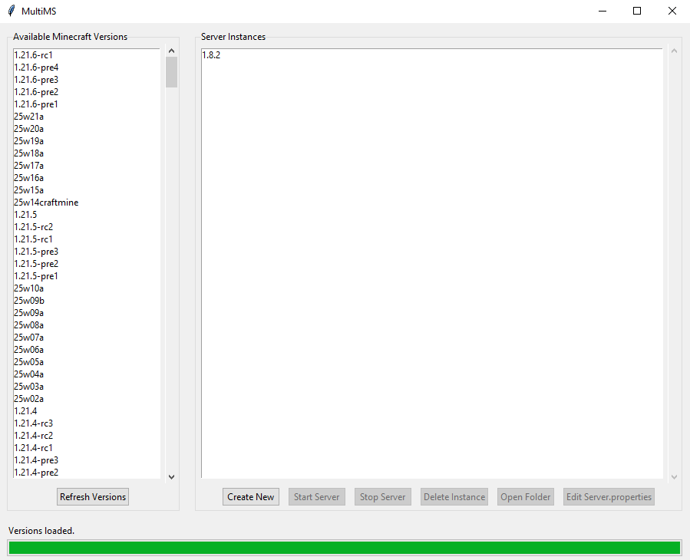690x560 pixels.
Task: Click versions list scroll down arrow
Action: [172, 477]
